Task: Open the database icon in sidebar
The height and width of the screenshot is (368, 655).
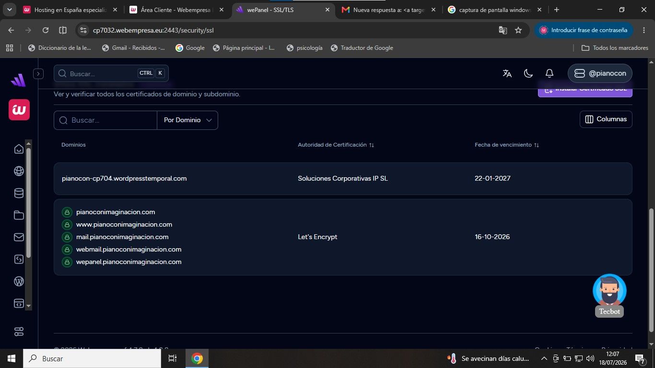Action: pyautogui.click(x=19, y=193)
